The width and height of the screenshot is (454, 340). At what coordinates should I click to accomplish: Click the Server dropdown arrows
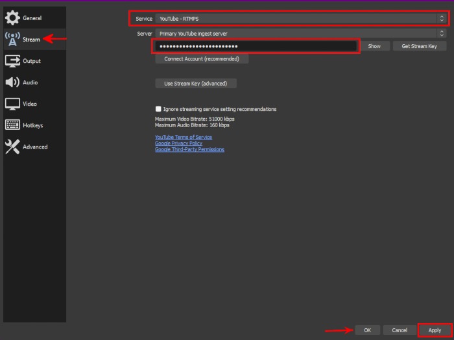click(x=442, y=34)
